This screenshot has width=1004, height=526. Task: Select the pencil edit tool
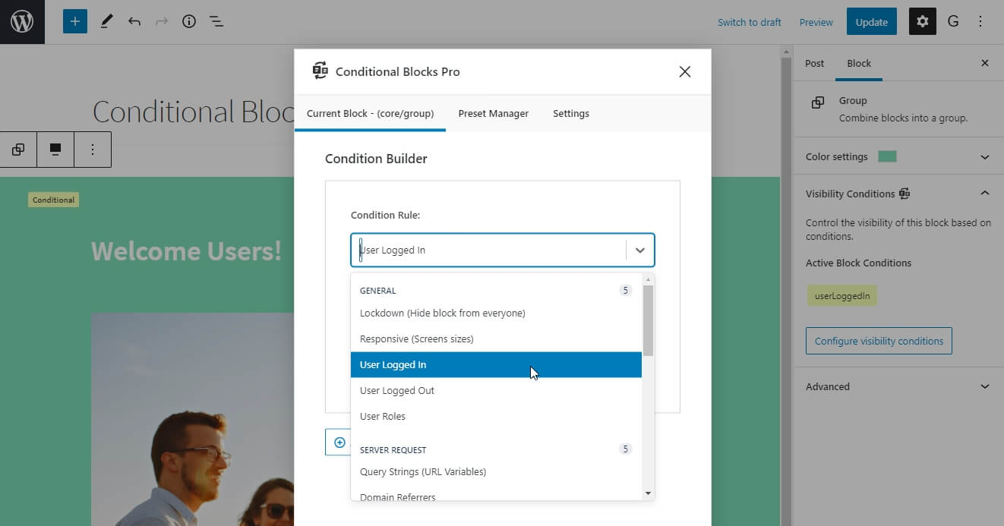coord(106,22)
